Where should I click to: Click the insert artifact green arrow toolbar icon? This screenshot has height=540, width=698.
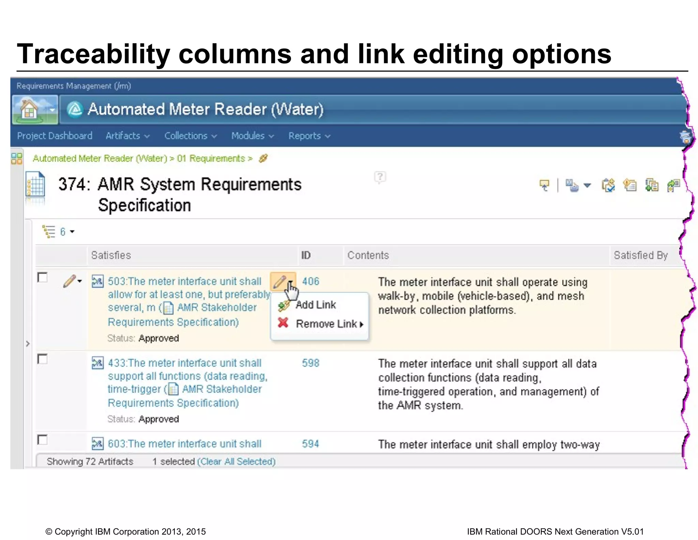(x=652, y=185)
